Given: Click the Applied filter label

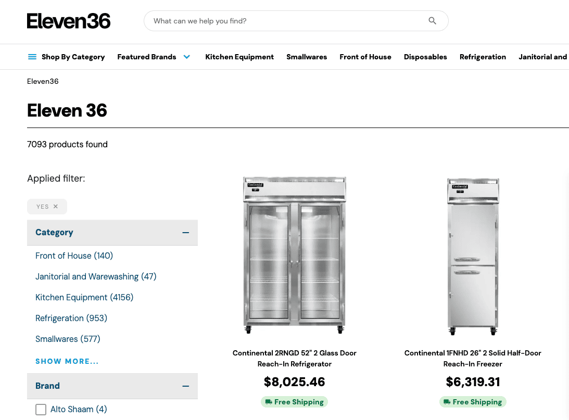Looking at the screenshot, I should [x=56, y=179].
